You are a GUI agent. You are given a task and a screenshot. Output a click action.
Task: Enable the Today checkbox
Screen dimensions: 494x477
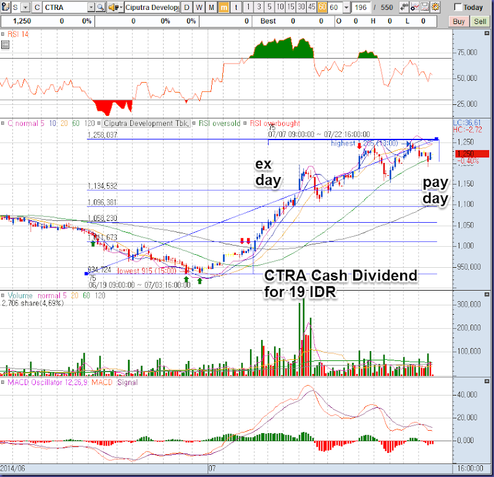pyautogui.click(x=458, y=7)
